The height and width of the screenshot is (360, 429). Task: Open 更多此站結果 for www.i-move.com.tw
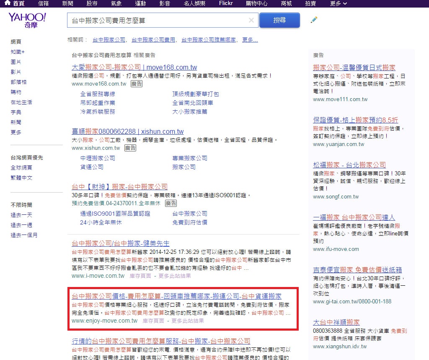click(x=175, y=276)
